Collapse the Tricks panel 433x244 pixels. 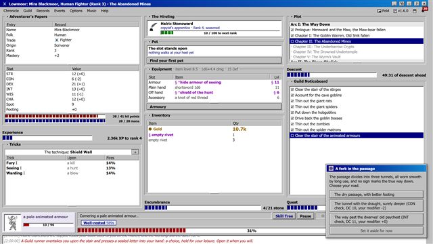click(x=7, y=144)
